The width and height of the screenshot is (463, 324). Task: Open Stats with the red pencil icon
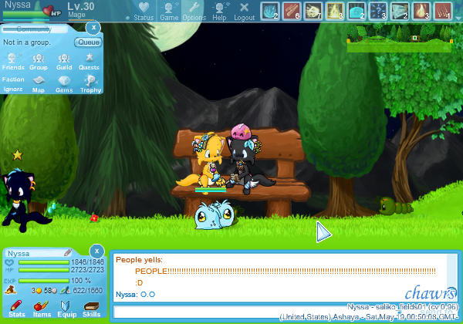pos(16,309)
